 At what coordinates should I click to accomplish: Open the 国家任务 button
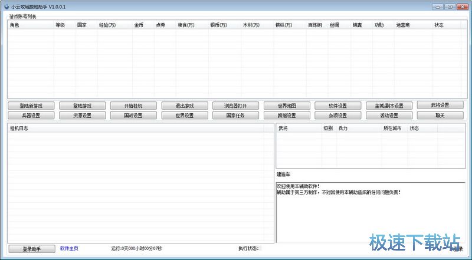point(235,116)
